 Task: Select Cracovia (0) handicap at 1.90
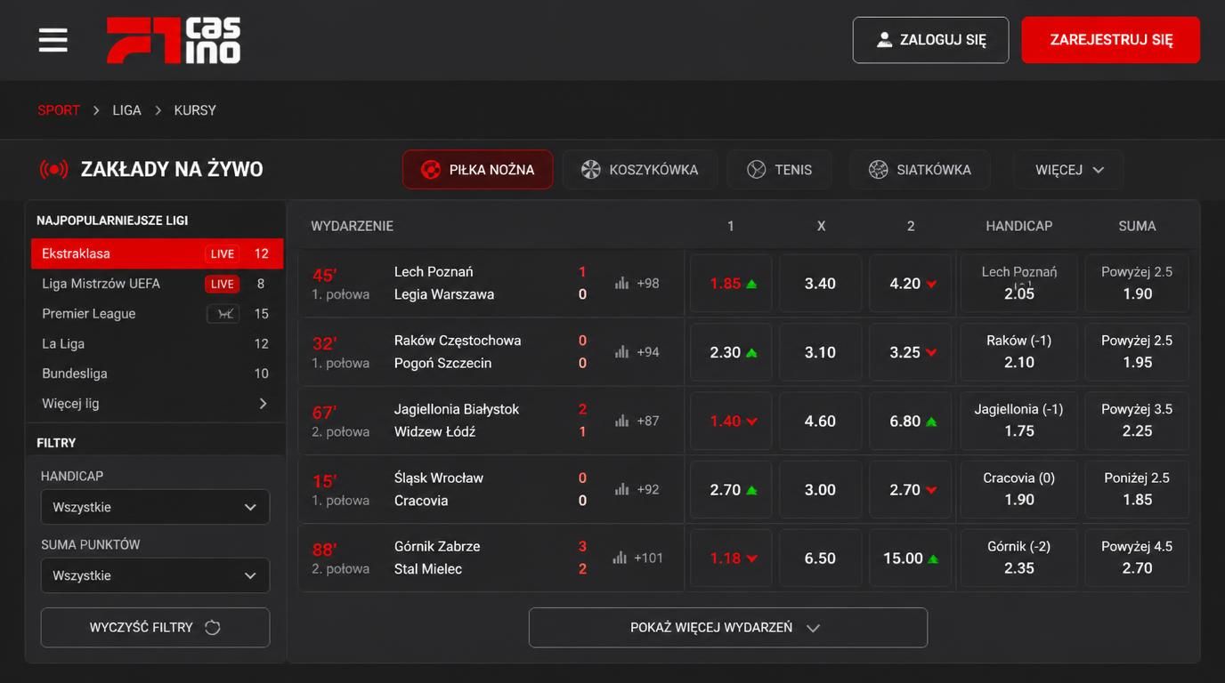coord(1019,489)
